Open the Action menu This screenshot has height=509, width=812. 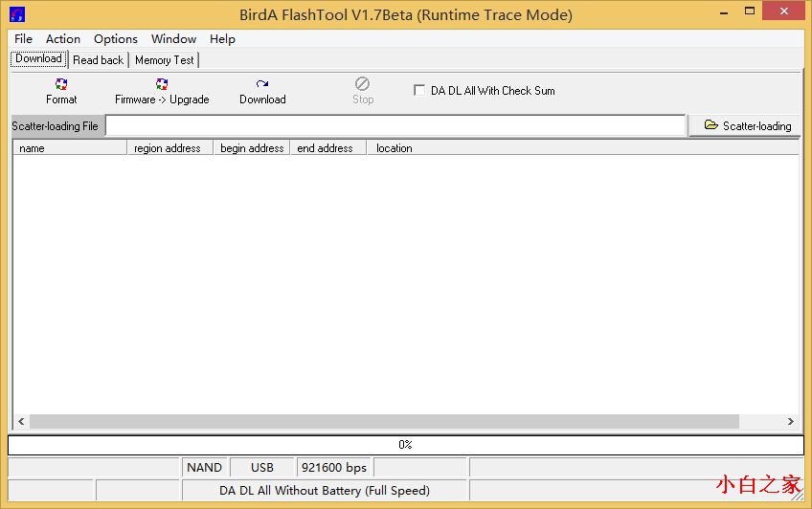coord(63,39)
